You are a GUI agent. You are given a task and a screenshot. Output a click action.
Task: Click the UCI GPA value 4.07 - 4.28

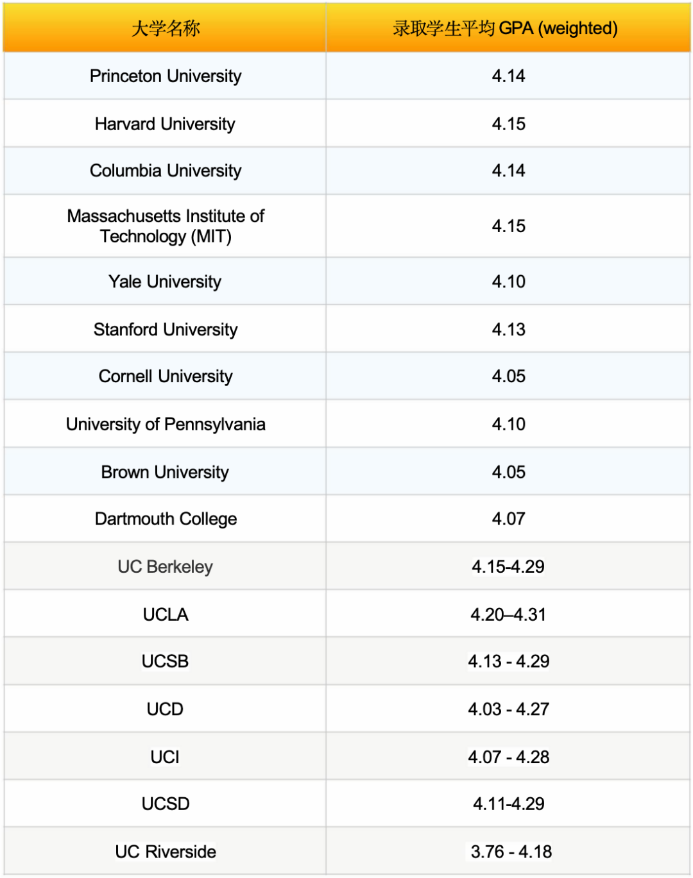tap(508, 757)
